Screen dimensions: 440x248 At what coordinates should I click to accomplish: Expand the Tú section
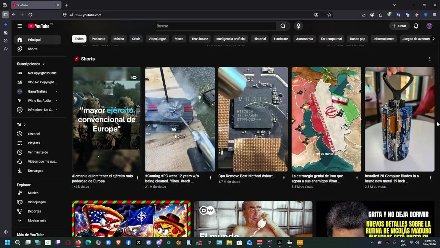click(21, 125)
